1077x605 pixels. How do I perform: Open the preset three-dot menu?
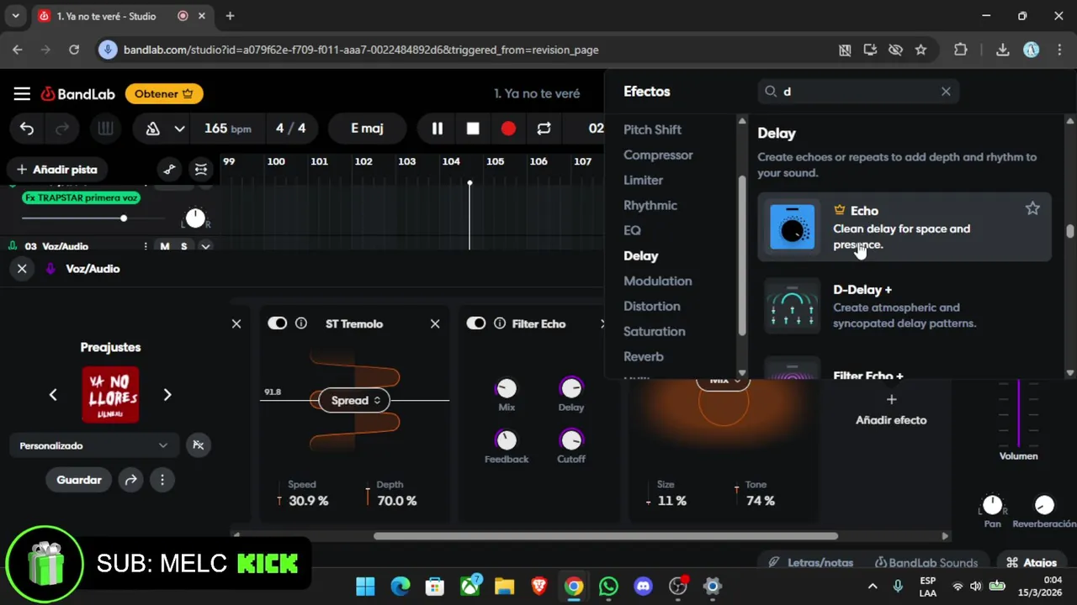(x=162, y=480)
